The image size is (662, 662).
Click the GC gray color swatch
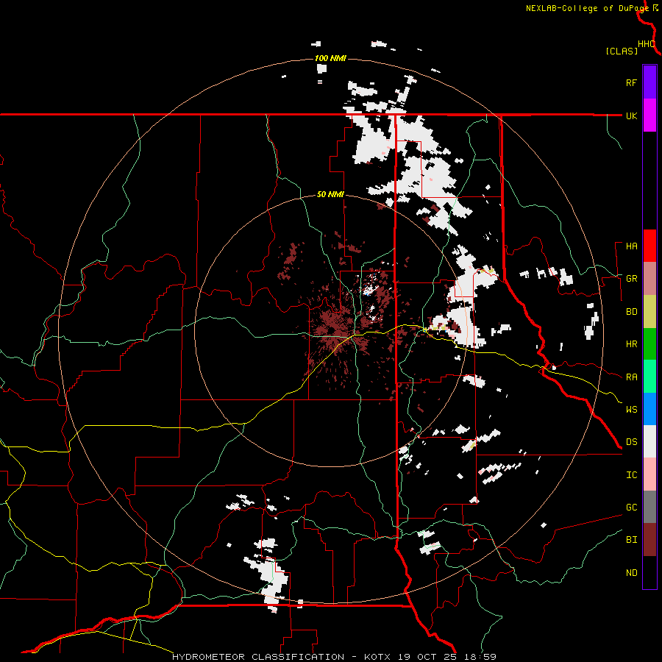coord(649,507)
